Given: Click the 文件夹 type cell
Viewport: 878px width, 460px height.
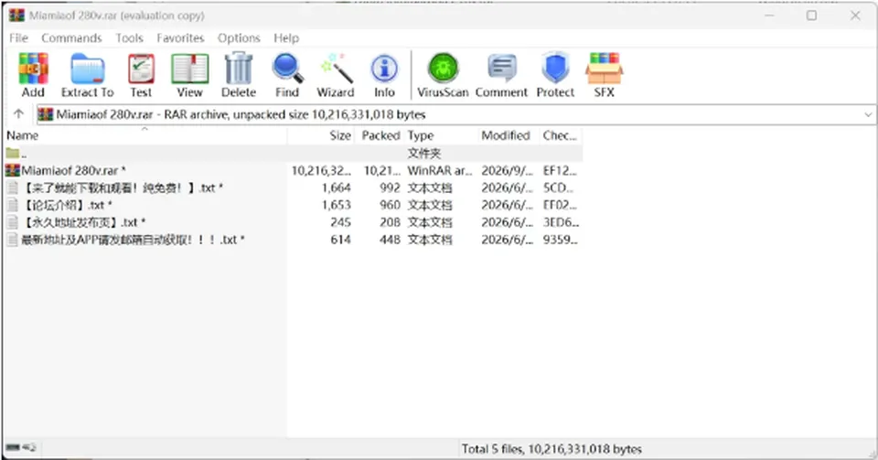Looking at the screenshot, I should click(x=423, y=154).
